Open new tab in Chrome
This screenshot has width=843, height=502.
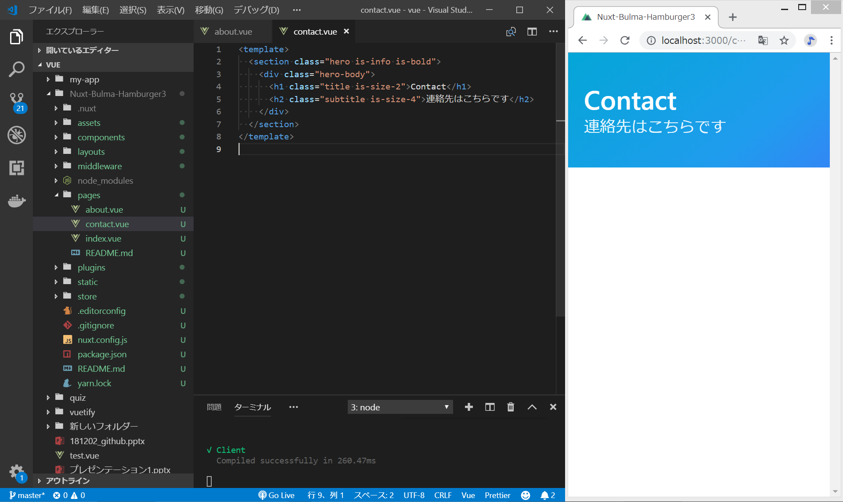(x=732, y=17)
